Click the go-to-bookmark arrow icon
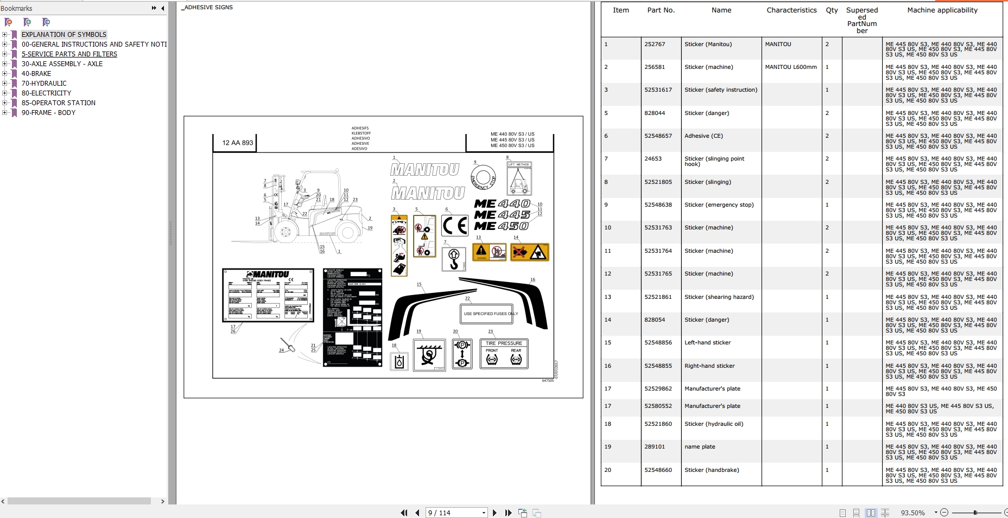This screenshot has height=518, width=1008. click(x=46, y=22)
